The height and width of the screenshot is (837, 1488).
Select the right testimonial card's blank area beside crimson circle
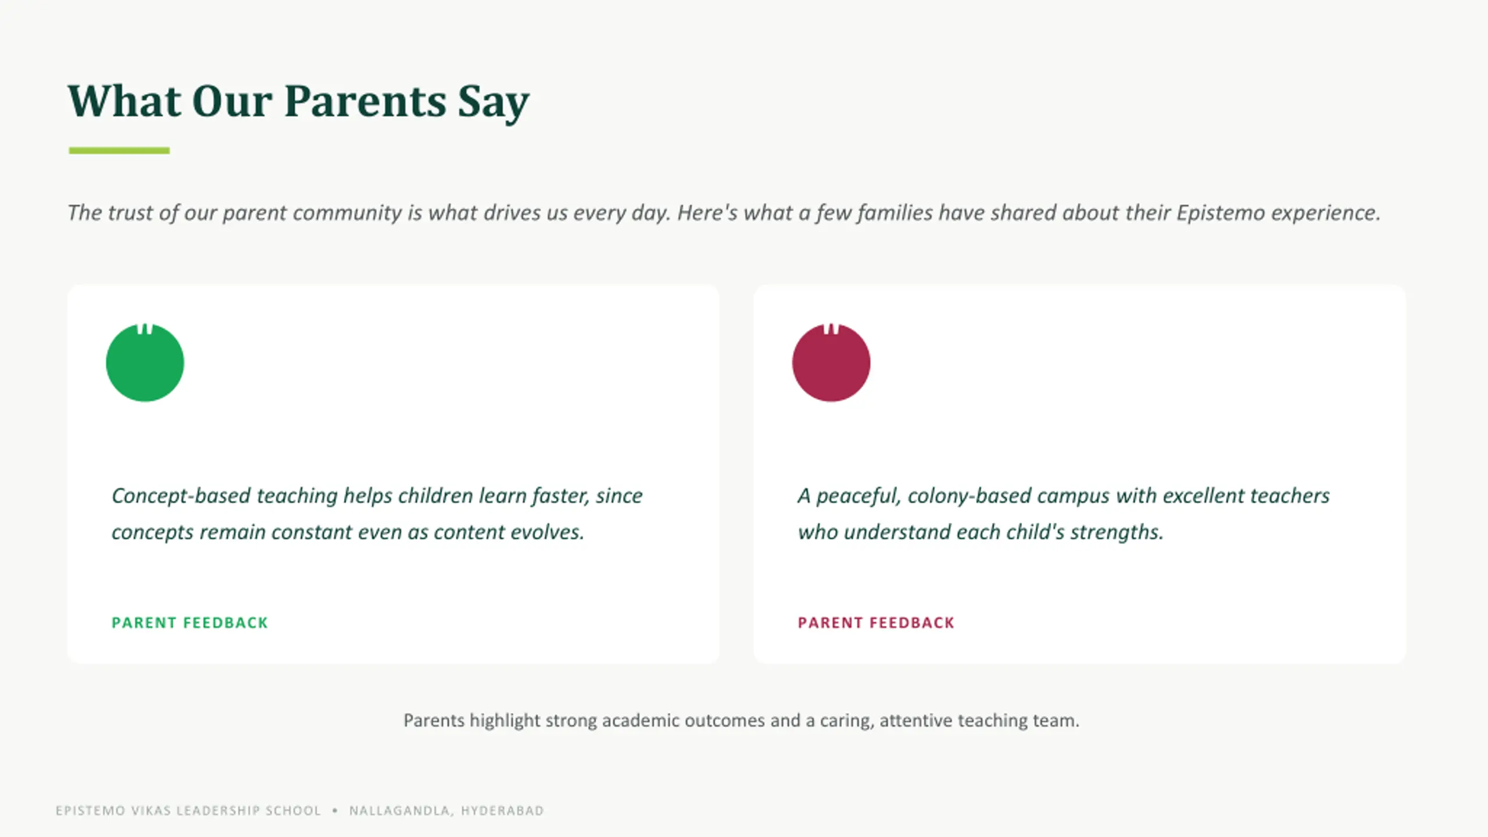[1133, 363]
